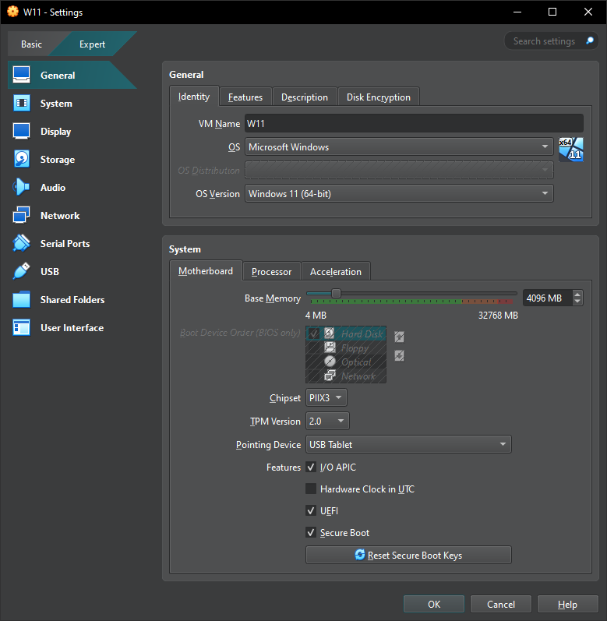Expand the Pointing Device dropdown

click(x=408, y=445)
